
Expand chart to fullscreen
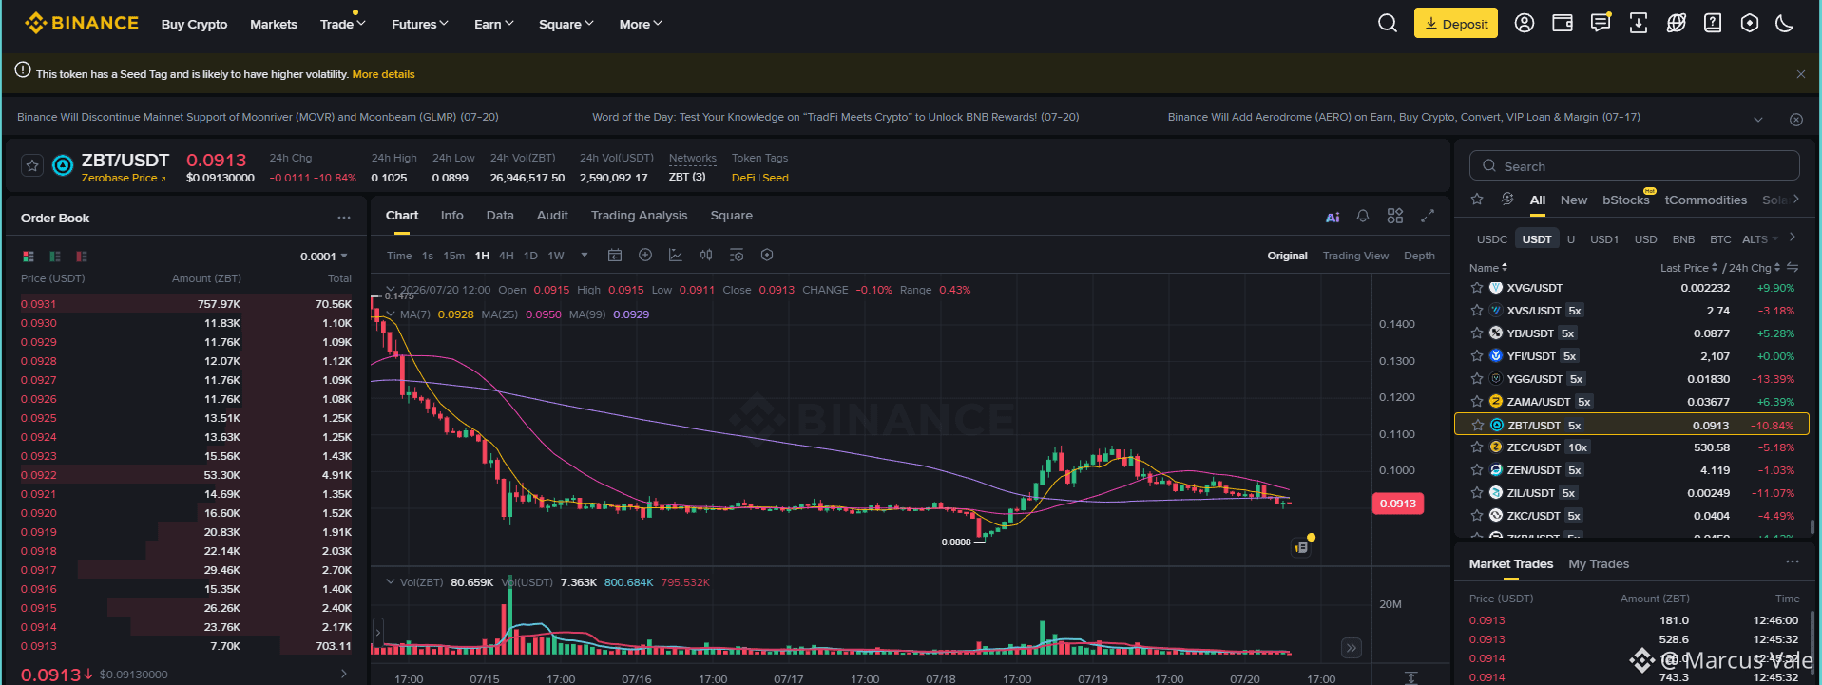tap(1428, 216)
